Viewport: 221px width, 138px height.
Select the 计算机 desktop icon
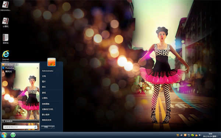coord(6,22)
